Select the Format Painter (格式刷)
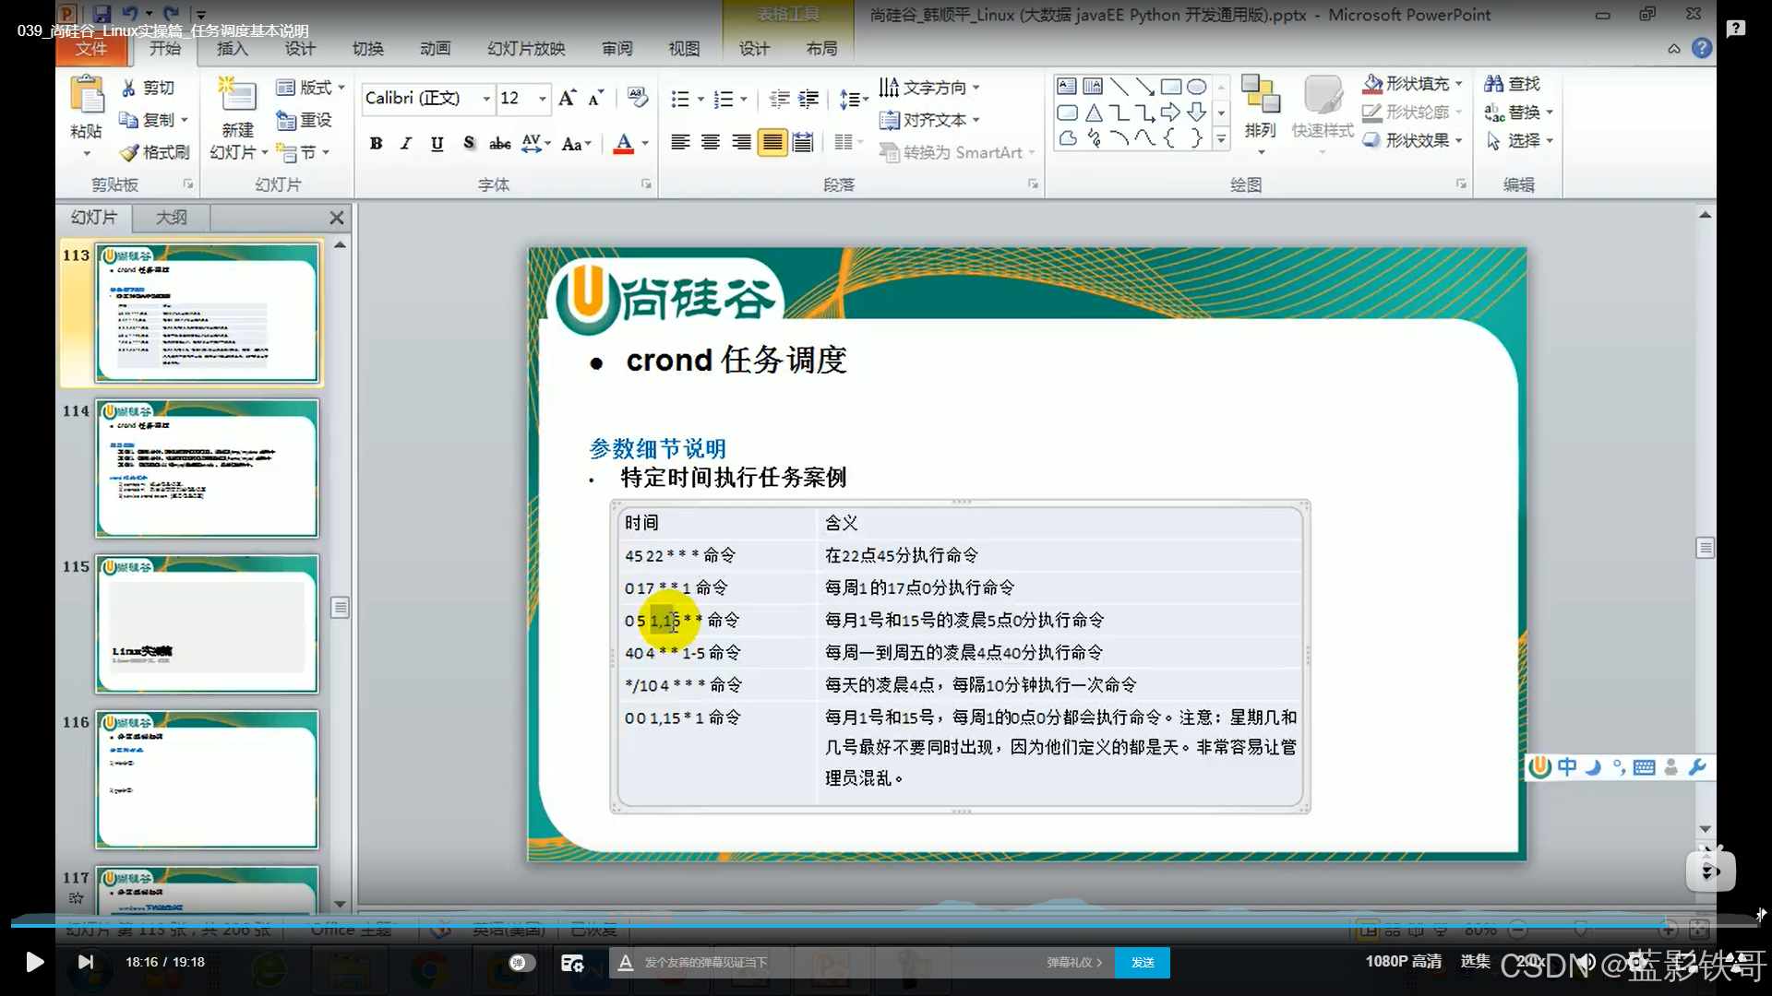1772x996 pixels. click(154, 152)
